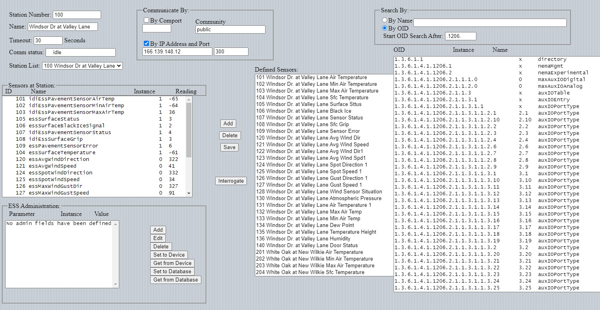
Task: Select the By OID radio button
Action: click(384, 28)
